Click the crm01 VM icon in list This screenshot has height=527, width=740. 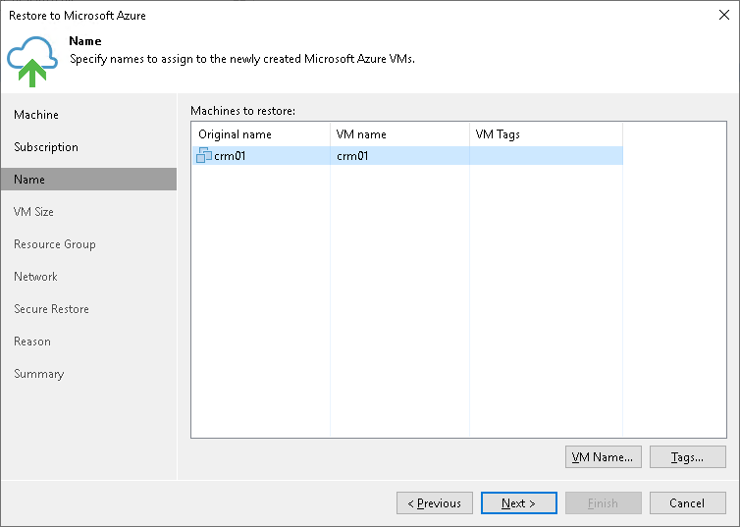tap(204, 155)
